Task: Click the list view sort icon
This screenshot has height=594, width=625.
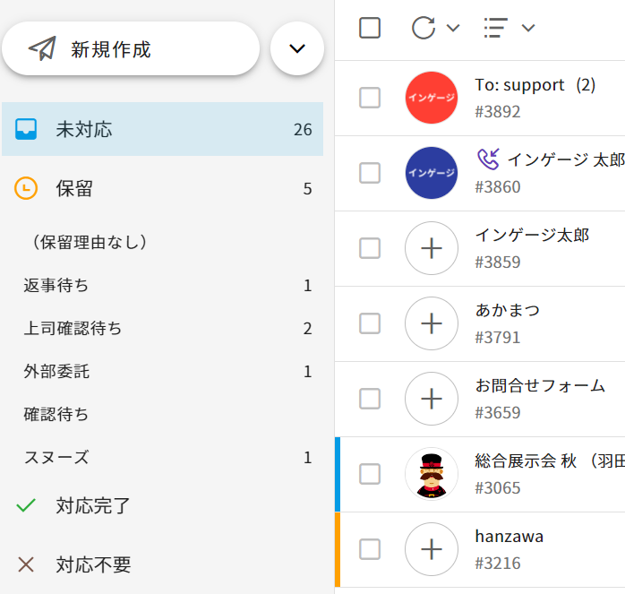Action: (495, 28)
